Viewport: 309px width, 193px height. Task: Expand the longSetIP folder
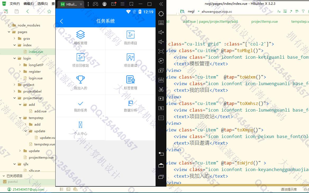[x=20, y=65]
